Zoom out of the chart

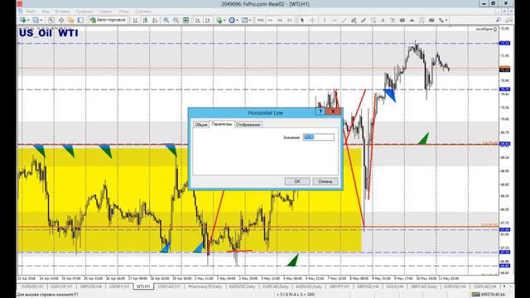tap(176, 20)
